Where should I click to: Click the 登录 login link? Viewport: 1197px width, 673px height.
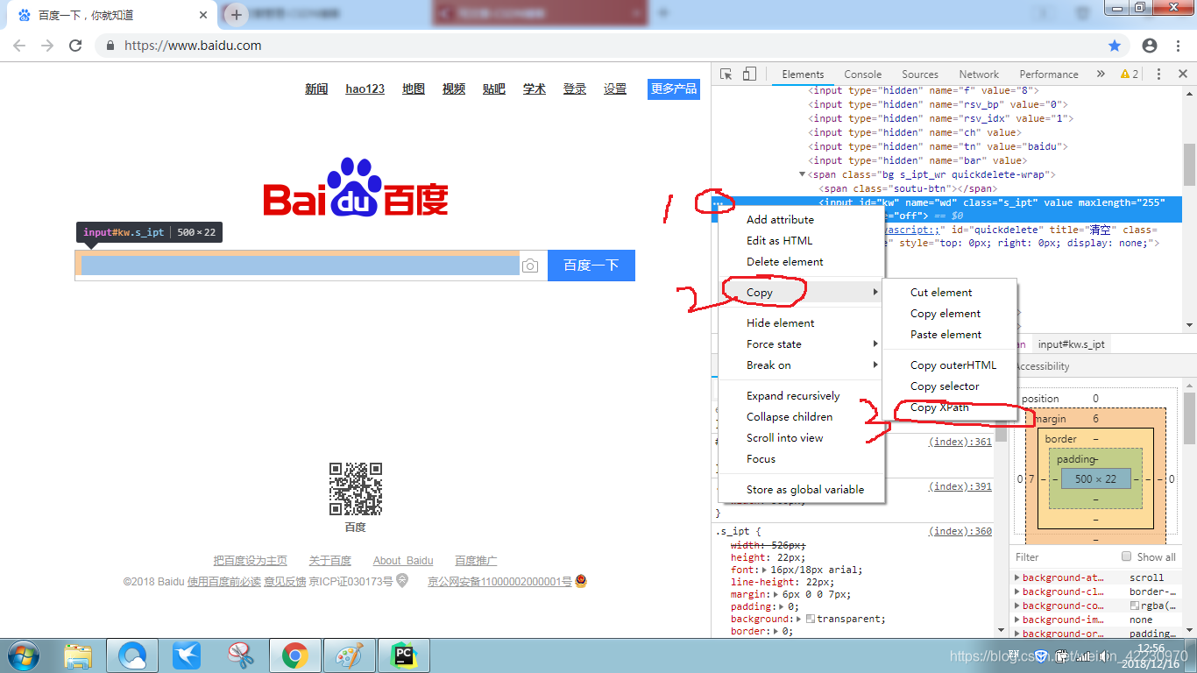pos(575,89)
